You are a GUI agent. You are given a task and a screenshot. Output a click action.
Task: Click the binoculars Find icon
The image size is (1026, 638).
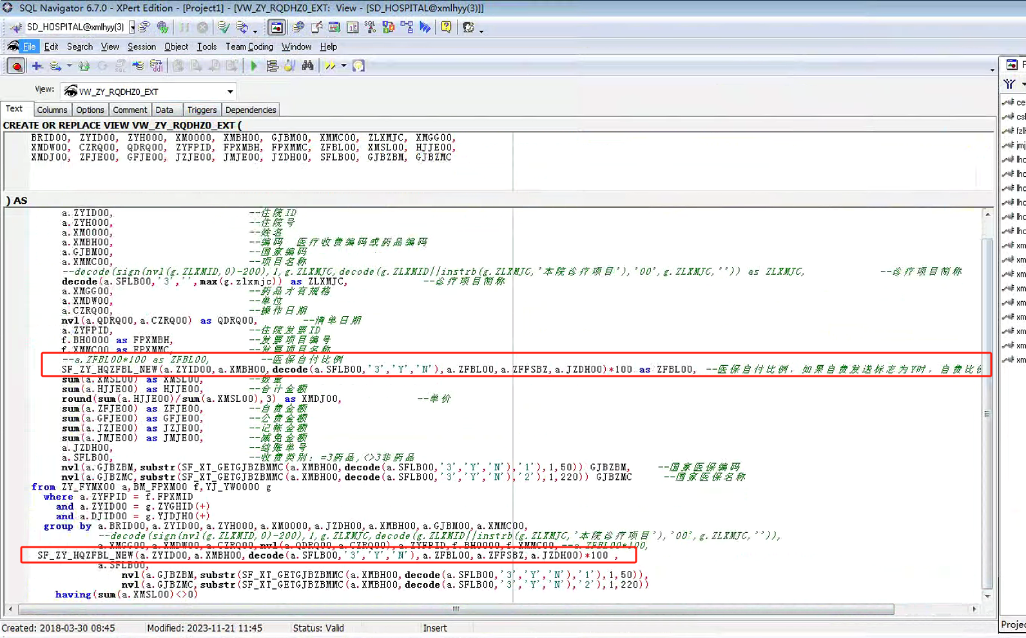pos(308,66)
